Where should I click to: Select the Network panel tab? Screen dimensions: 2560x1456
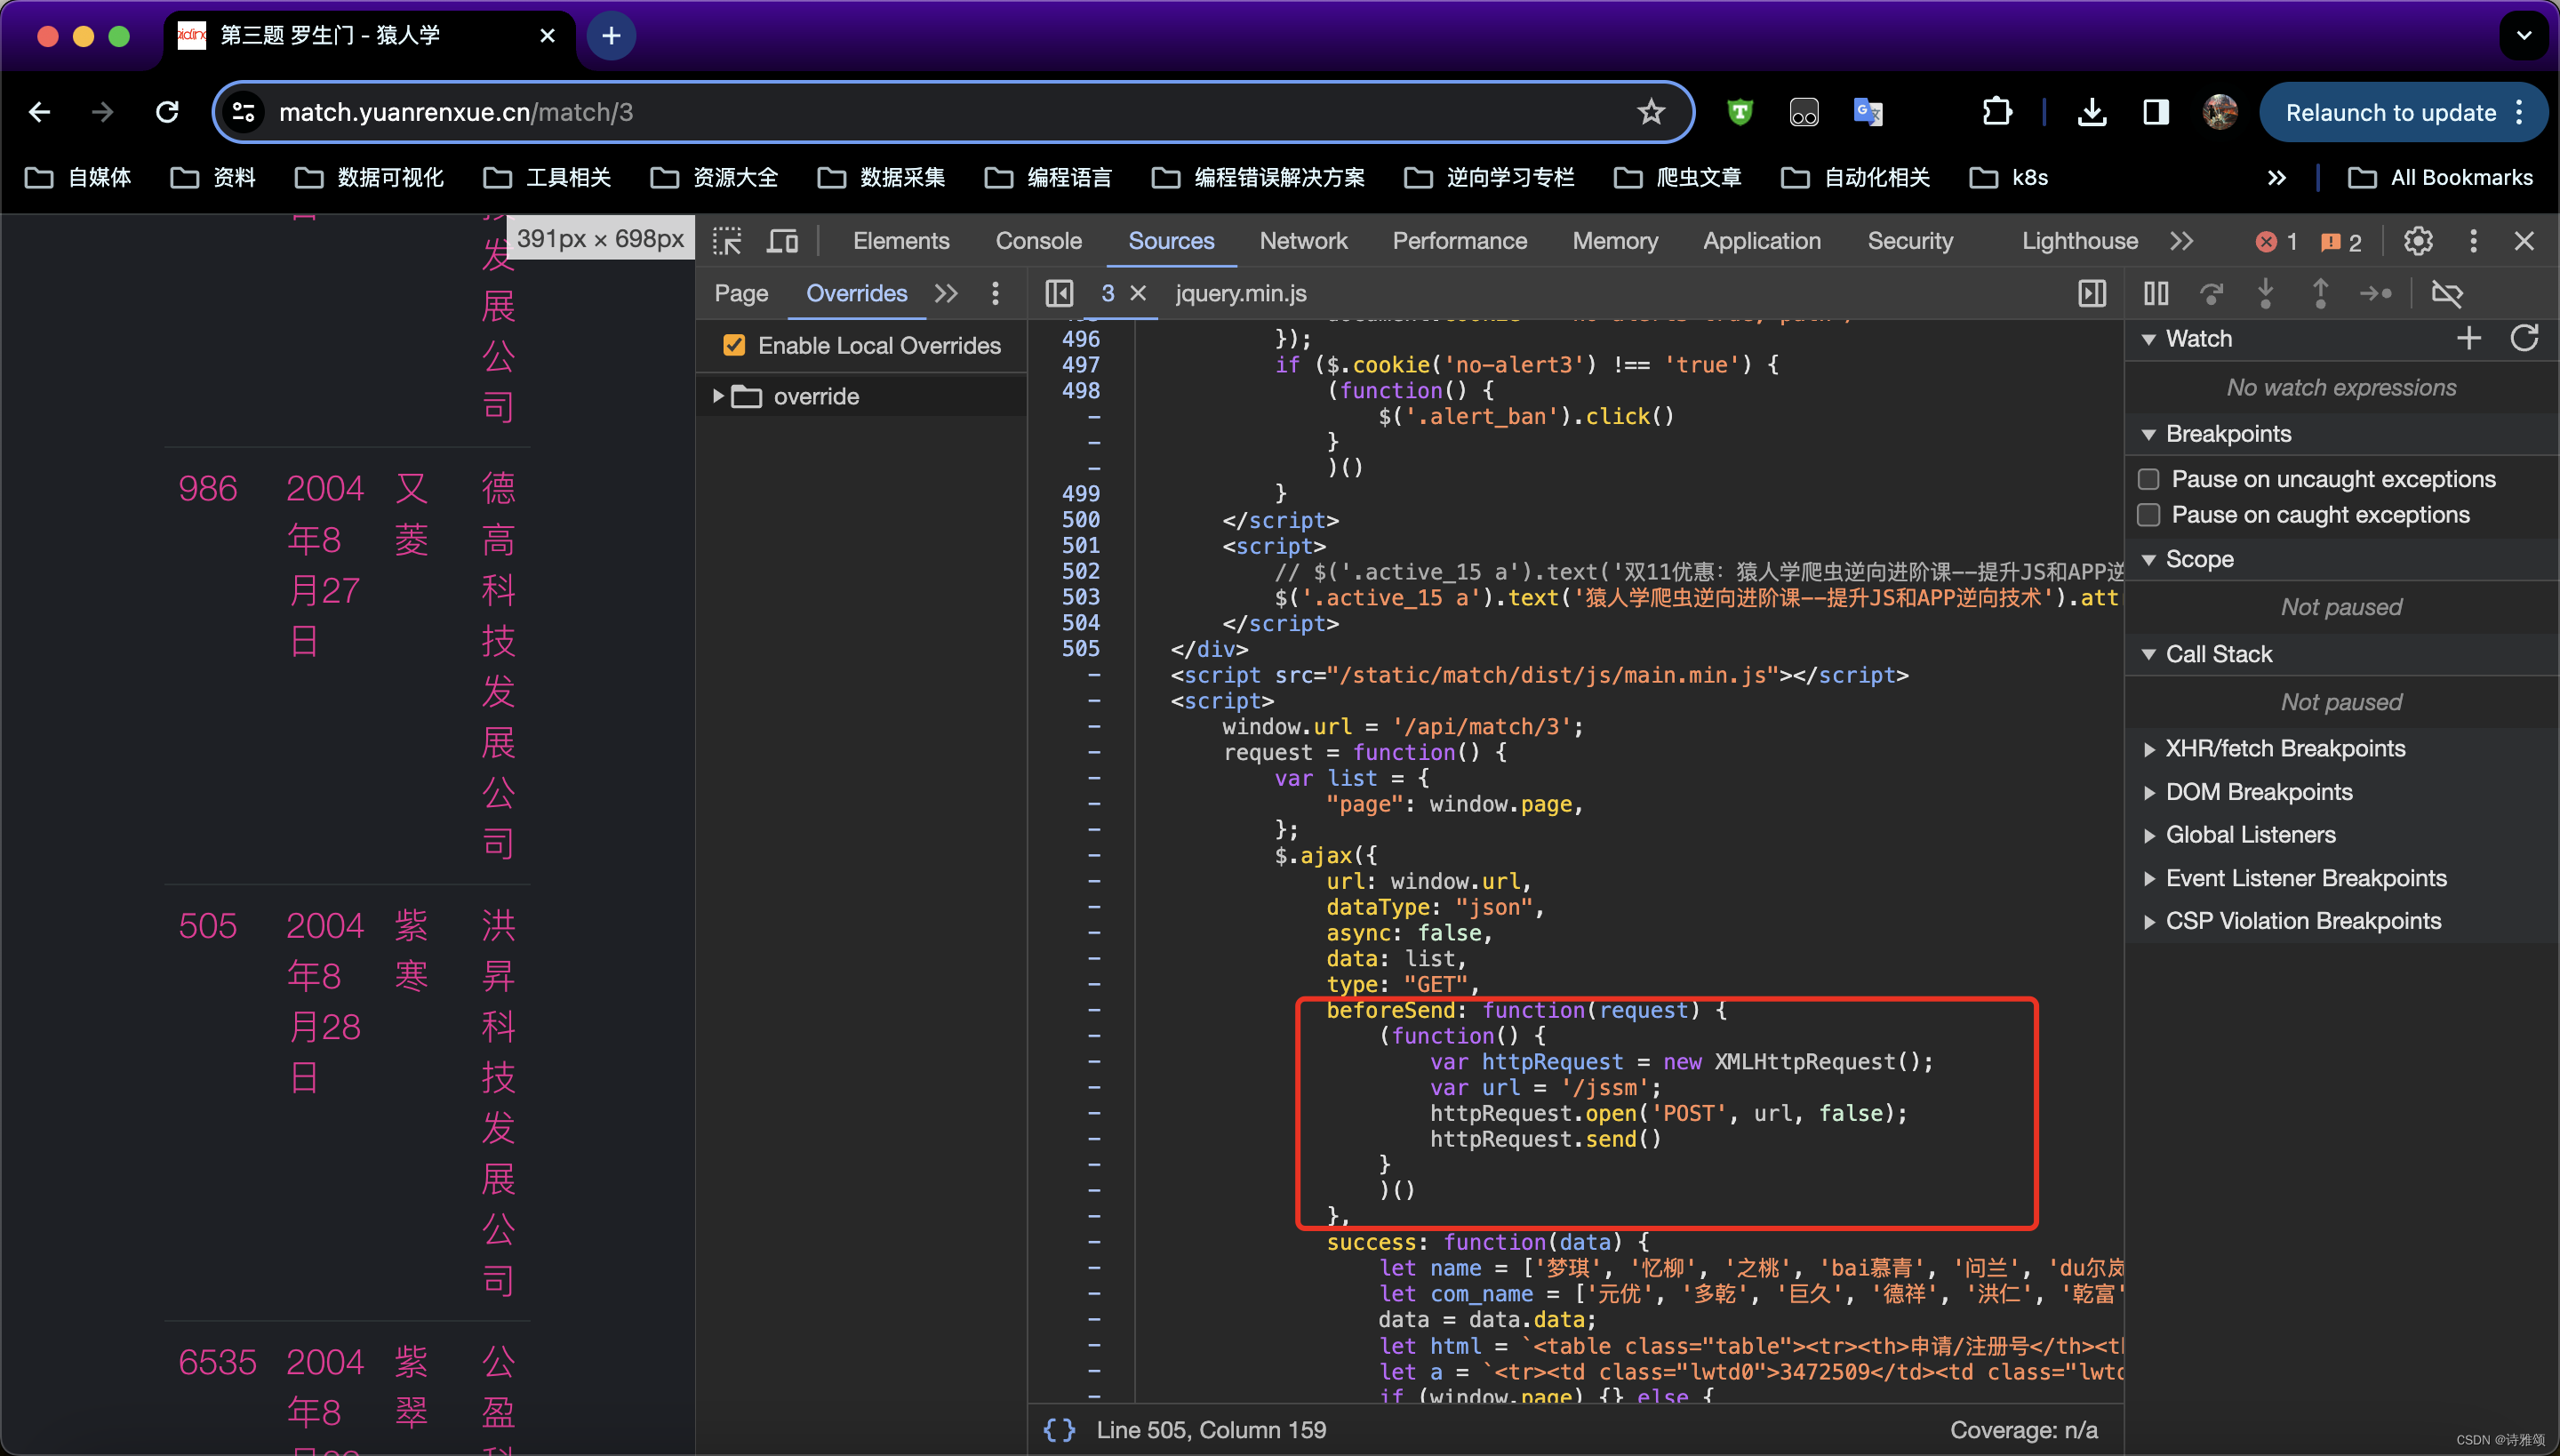[x=1305, y=241]
